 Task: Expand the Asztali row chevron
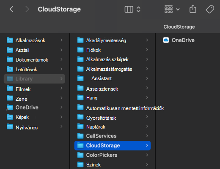click(61, 50)
